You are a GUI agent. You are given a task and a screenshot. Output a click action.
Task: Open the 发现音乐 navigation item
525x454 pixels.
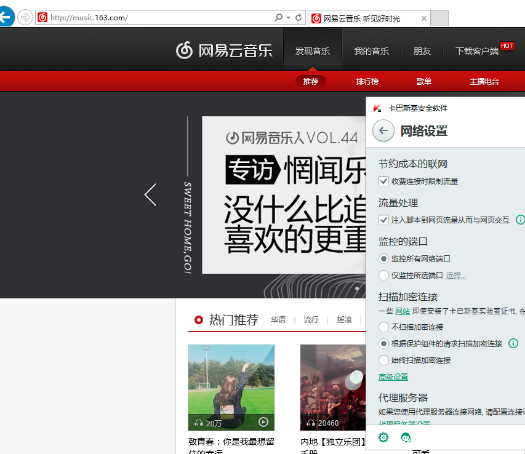[x=313, y=51]
